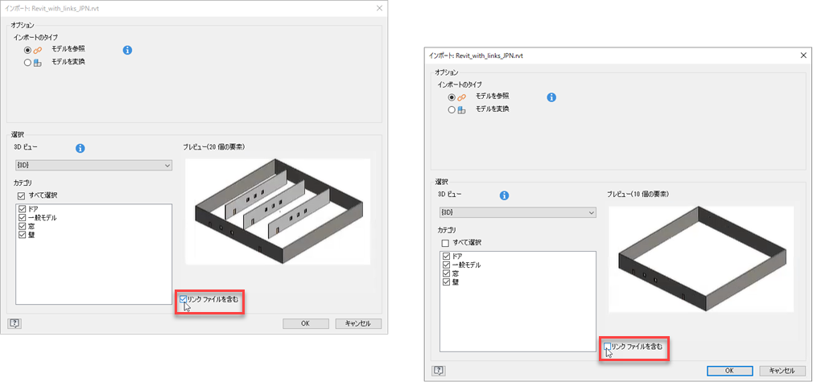This screenshot has height=382, width=813.
Task: Click キャンセル button in right dialog
Action: pyautogui.click(x=782, y=371)
